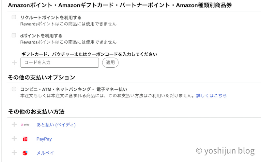Image resolution: width=261 pixels, height=162 pixels.
Task: Click the Merpay (メルペイ) logo icon
Action: pyautogui.click(x=25, y=153)
